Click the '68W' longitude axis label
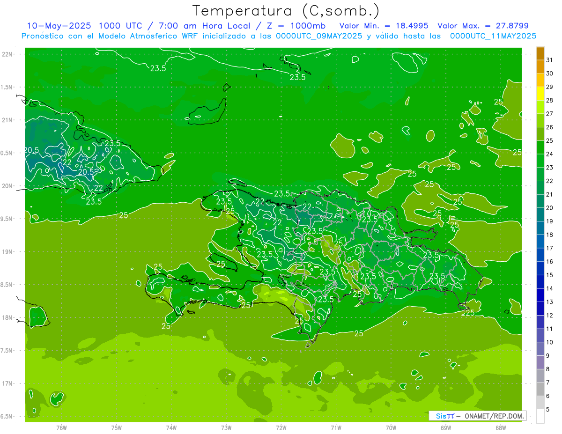The image size is (562, 434). click(501, 428)
